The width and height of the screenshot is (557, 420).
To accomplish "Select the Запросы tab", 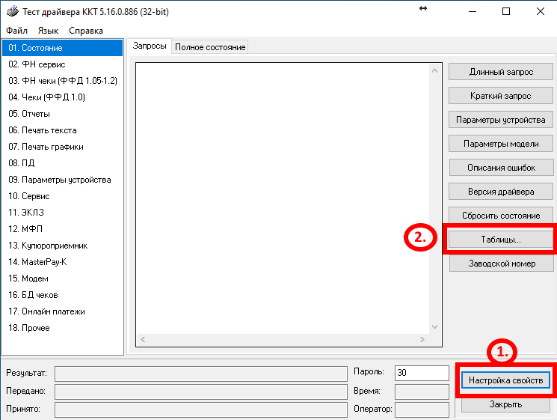I will point(150,46).
